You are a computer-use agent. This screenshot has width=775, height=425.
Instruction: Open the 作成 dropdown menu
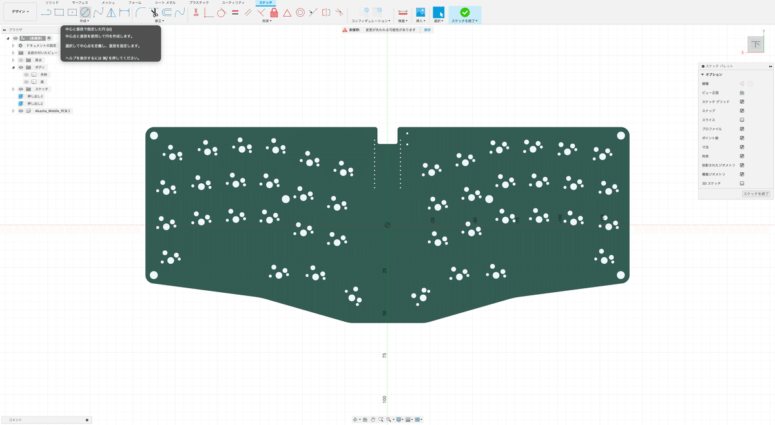coord(86,21)
